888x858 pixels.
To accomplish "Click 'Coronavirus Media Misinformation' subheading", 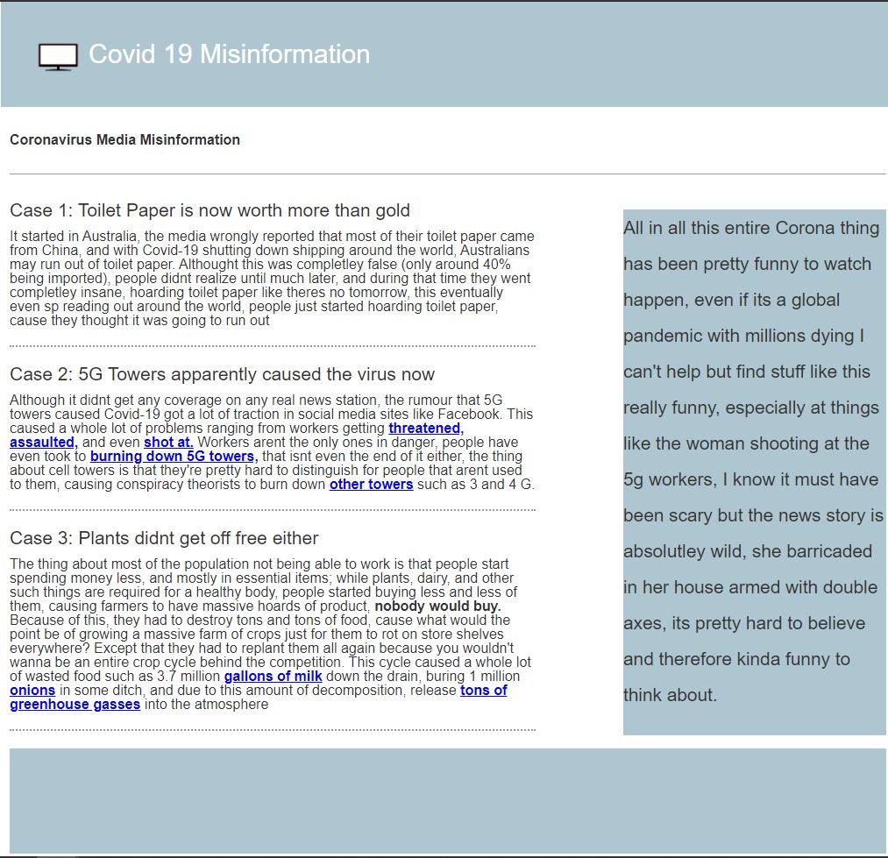I will [x=124, y=139].
